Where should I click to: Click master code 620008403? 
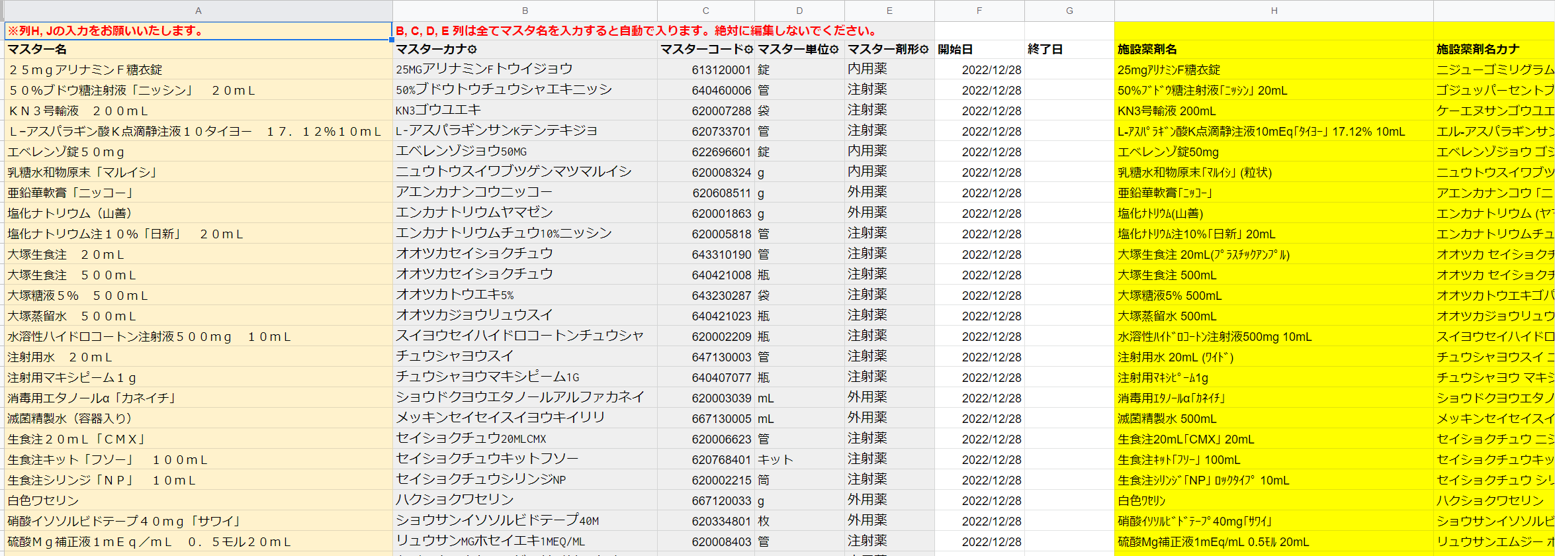pyautogui.click(x=721, y=541)
